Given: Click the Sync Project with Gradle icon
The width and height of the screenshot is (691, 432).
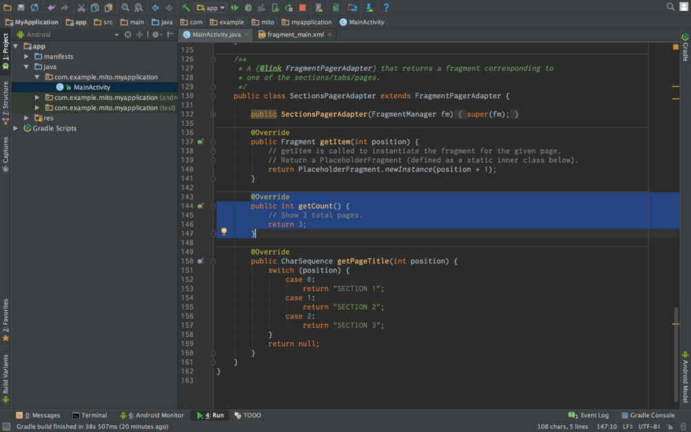Looking at the screenshot, I should 336,7.
